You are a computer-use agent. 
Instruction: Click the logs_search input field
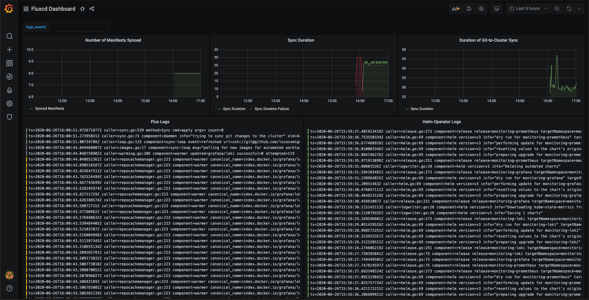click(x=79, y=27)
